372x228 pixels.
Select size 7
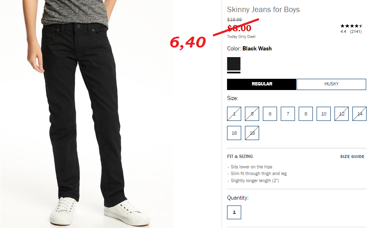(x=288, y=114)
